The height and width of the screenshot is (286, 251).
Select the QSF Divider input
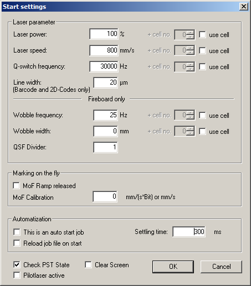coord(105,147)
